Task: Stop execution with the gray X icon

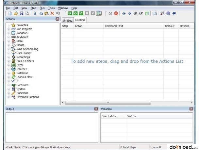Action: coord(93,13)
